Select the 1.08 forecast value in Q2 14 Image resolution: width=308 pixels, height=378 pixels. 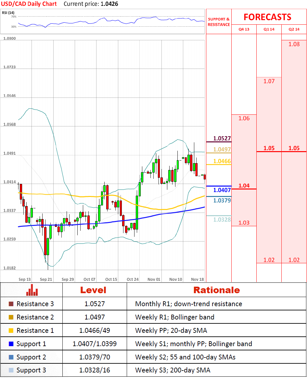tap(294, 44)
